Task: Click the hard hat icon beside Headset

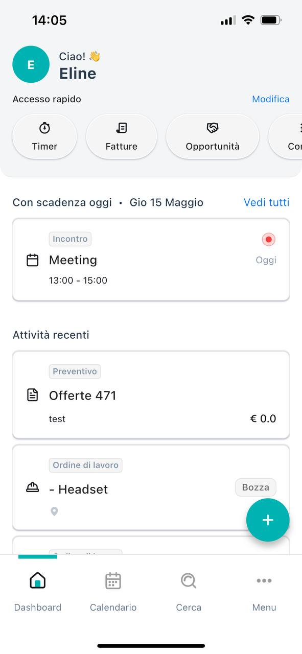Action: (33, 488)
